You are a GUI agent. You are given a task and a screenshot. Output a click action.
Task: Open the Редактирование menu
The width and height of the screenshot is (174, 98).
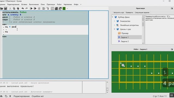pyautogui.click(x=13, y=4)
